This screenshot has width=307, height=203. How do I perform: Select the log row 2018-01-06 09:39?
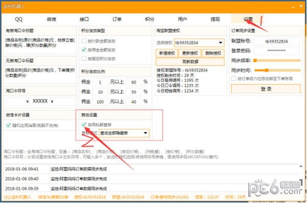151,188
